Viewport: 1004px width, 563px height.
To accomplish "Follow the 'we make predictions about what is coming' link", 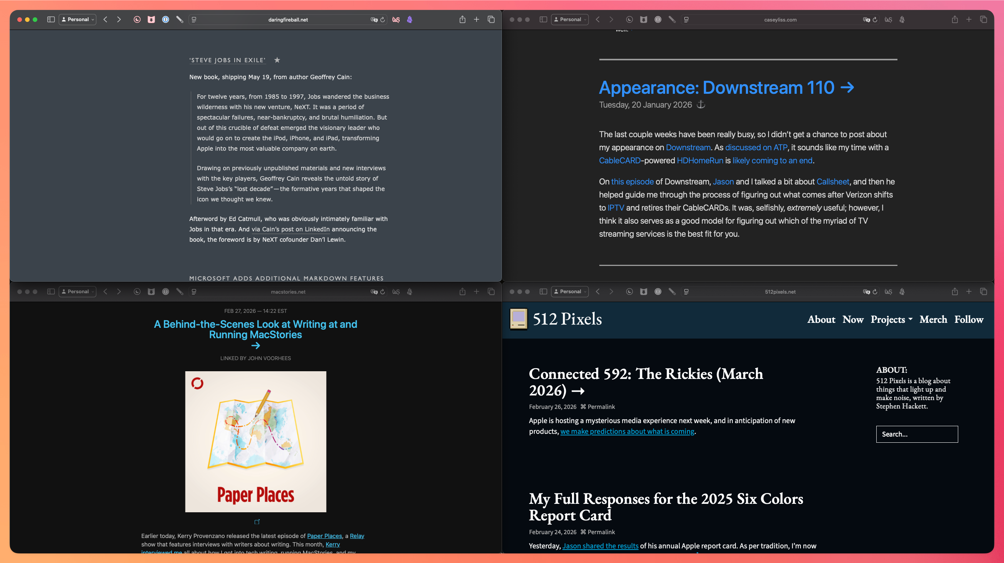I will pos(627,432).
